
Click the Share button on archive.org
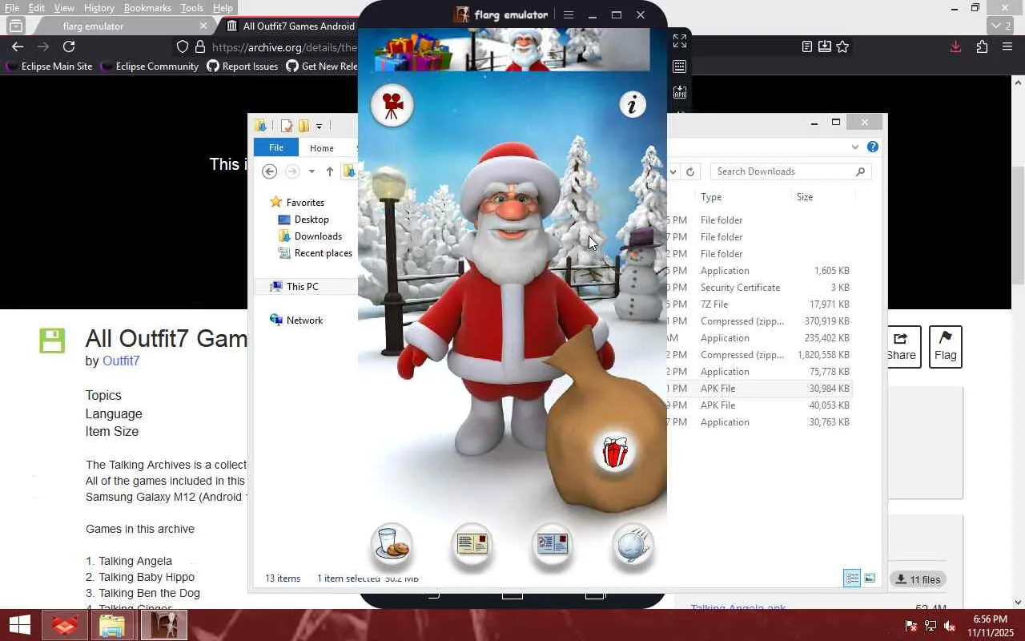click(x=901, y=347)
